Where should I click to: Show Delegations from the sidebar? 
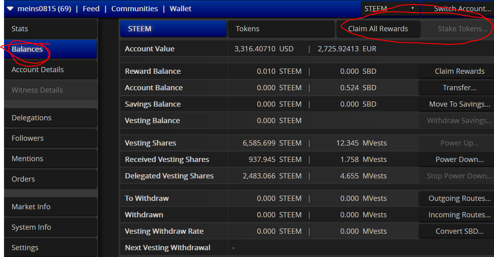(50, 118)
